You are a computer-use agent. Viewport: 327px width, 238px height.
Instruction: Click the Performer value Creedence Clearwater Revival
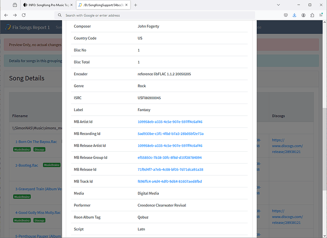pyautogui.click(x=162, y=206)
